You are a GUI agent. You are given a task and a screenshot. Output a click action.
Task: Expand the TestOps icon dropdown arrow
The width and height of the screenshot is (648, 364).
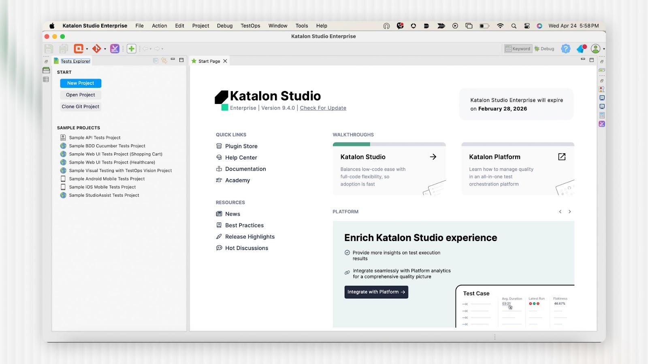tap(87, 49)
